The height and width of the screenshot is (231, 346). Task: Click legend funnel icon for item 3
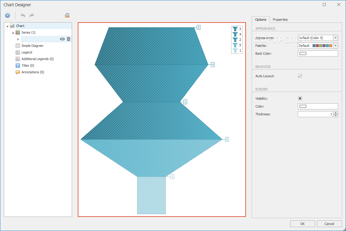tap(235, 29)
